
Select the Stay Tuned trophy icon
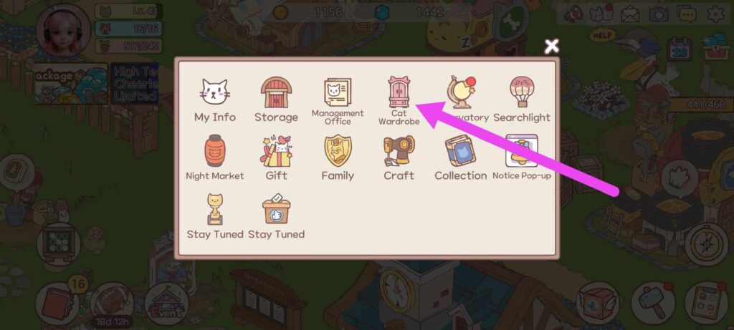tap(215, 210)
